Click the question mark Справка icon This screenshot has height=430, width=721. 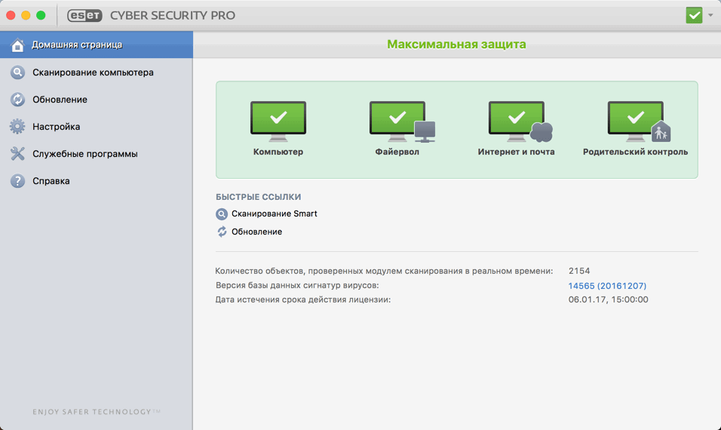click(17, 181)
